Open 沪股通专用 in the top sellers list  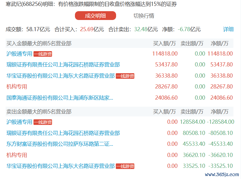click(x=19, y=122)
